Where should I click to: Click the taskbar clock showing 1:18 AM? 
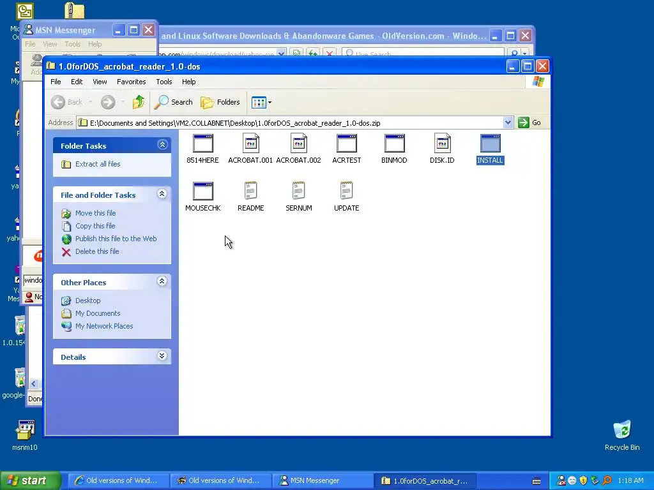(x=630, y=481)
